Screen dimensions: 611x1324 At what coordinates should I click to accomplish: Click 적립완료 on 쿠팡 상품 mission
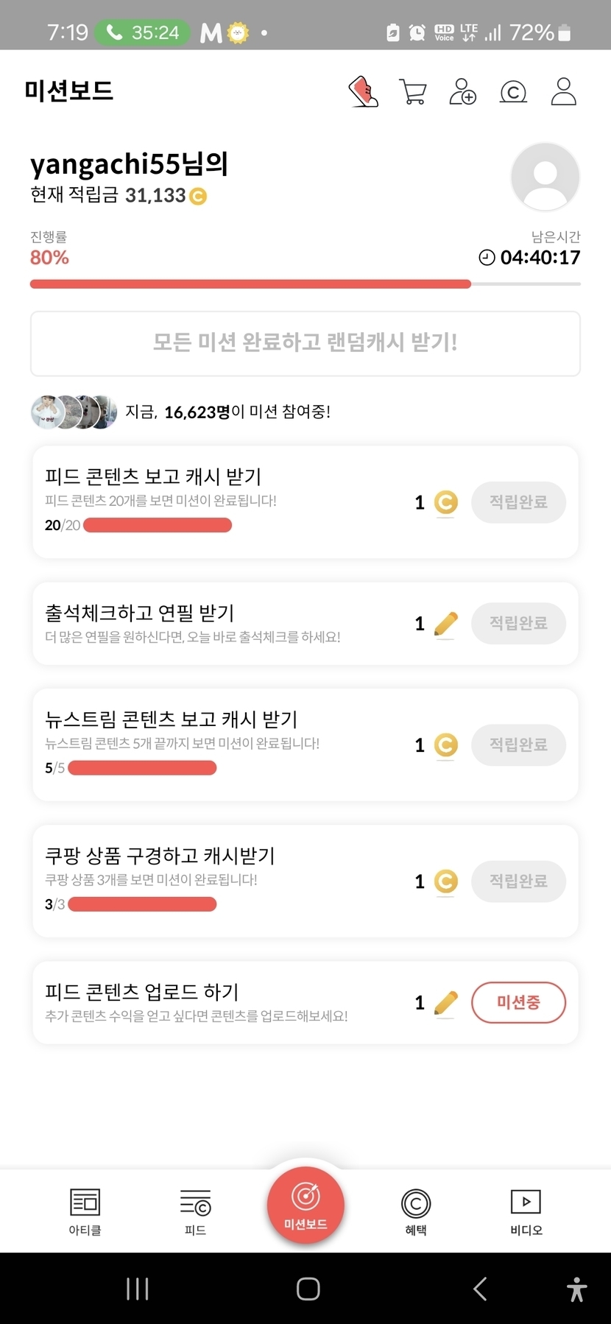518,881
